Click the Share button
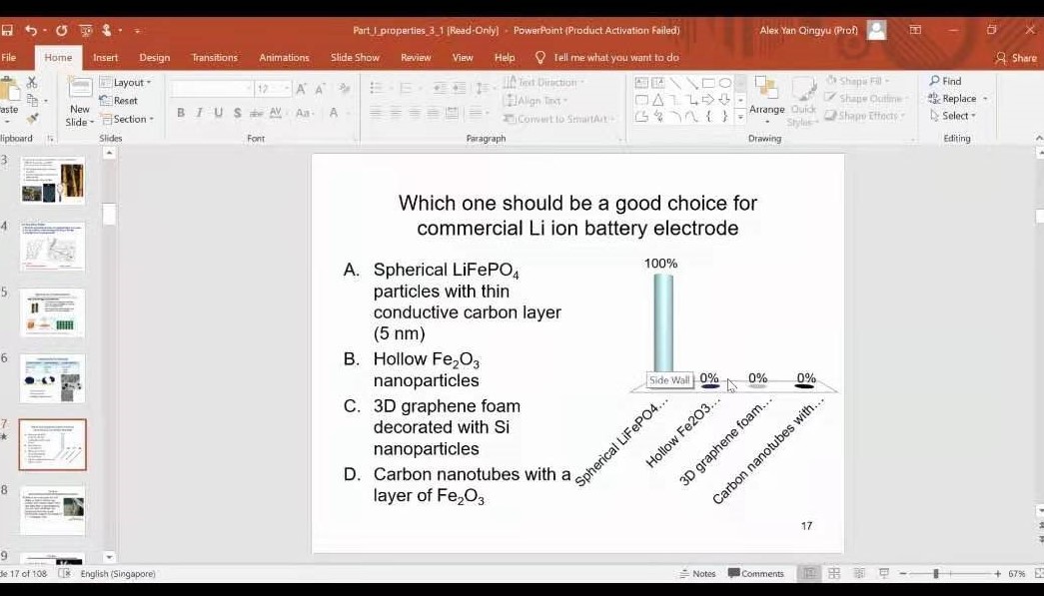Screen dimensions: 1044x596 click(1016, 58)
